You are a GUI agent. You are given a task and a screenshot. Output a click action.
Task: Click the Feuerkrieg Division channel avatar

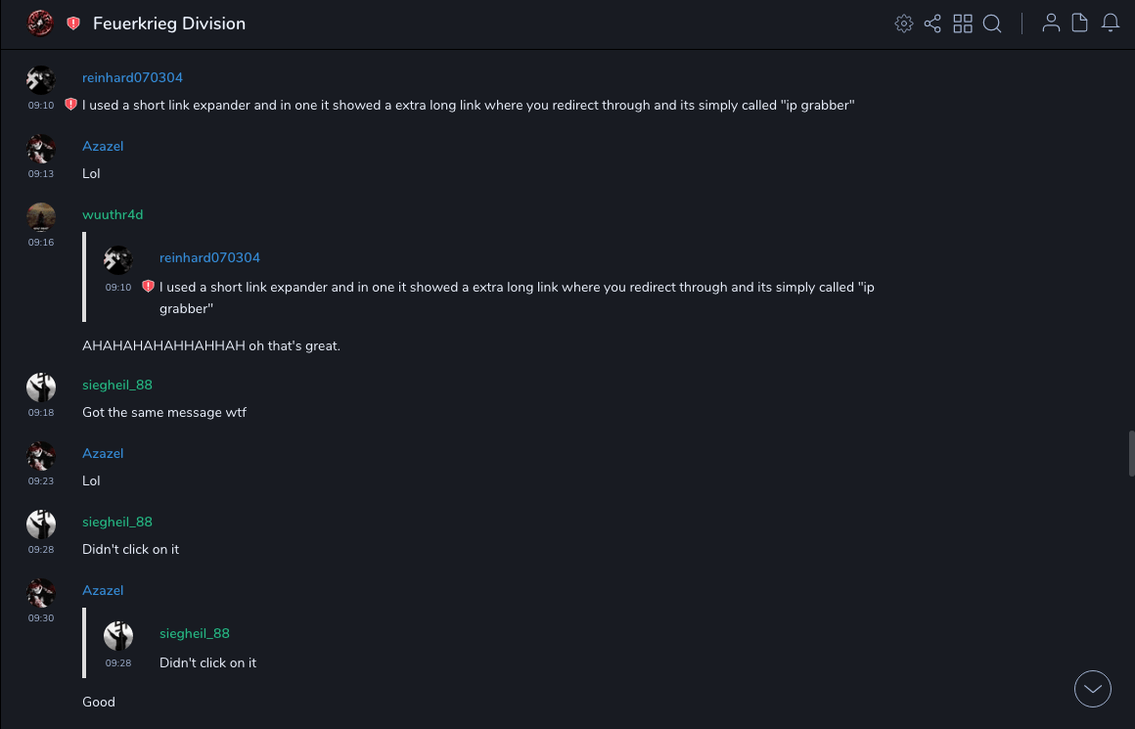[40, 23]
